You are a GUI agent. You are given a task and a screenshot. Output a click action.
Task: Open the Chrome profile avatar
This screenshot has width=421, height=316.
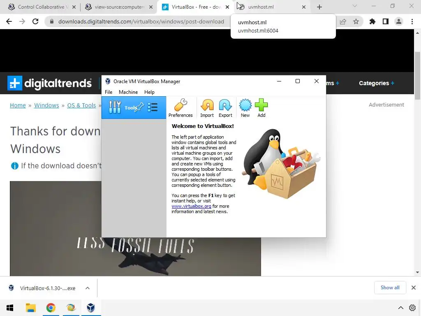click(x=399, y=21)
